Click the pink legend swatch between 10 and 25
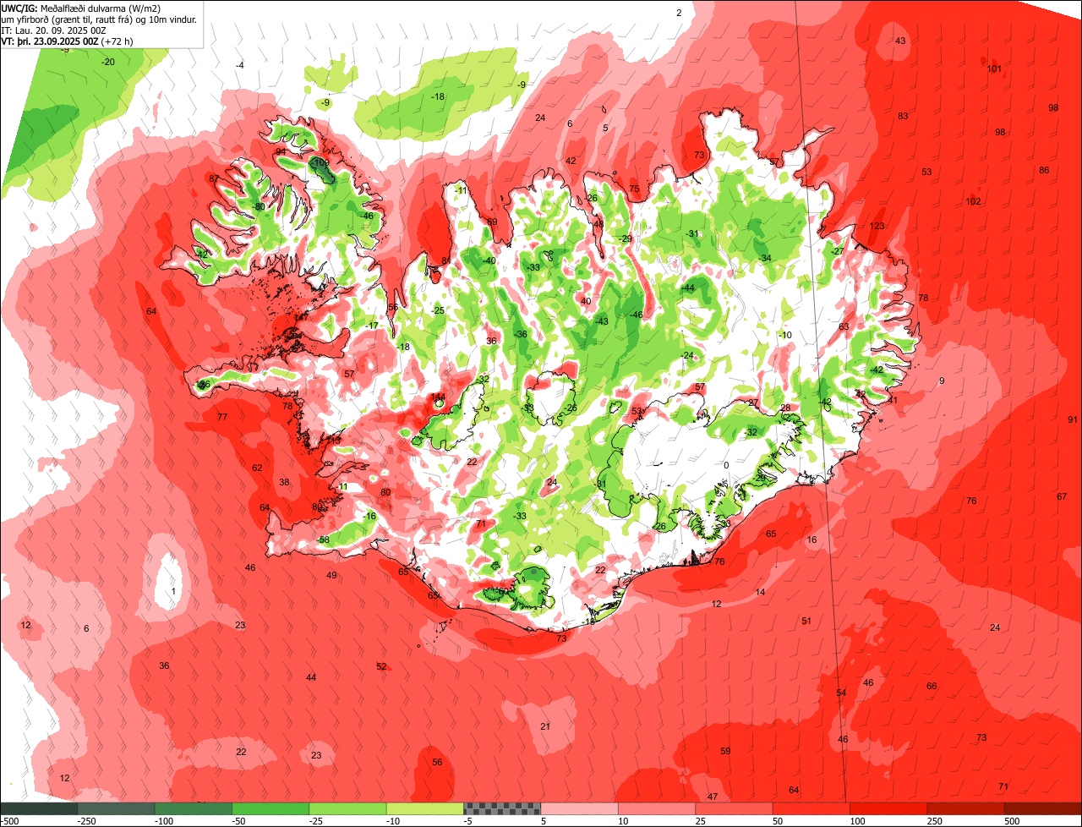This screenshot has height=827, width=1082. click(x=657, y=808)
